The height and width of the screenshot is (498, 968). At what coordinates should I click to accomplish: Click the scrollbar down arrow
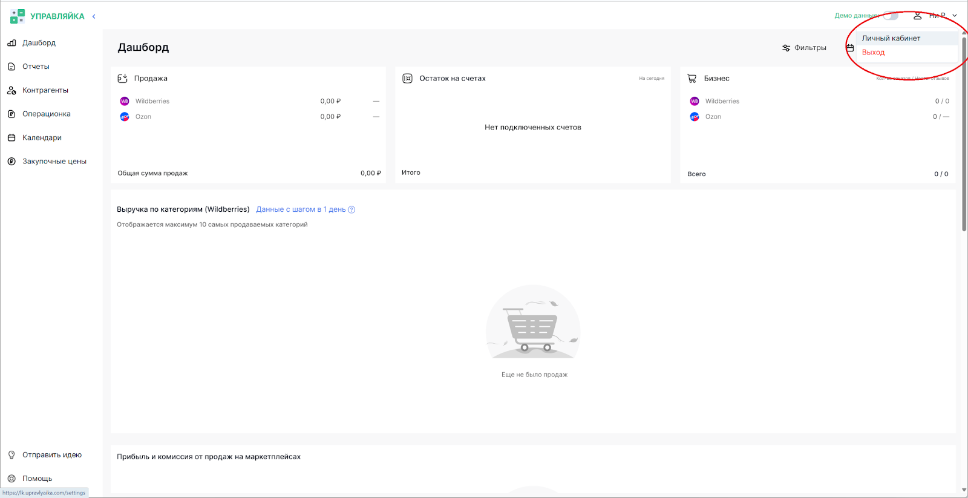964,490
